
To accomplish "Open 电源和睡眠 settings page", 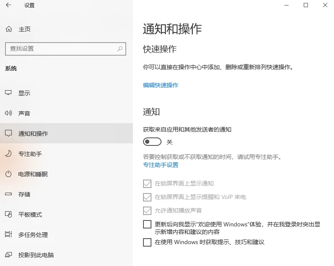I will [x=66, y=174].
